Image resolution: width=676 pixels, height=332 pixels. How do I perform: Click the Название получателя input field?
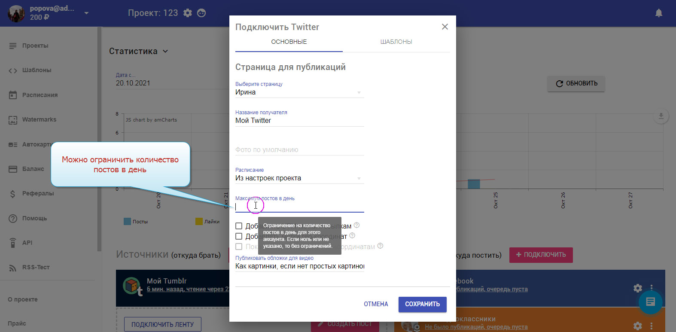pos(299,121)
